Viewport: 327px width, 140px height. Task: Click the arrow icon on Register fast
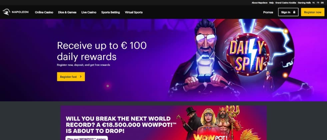click(x=80, y=77)
